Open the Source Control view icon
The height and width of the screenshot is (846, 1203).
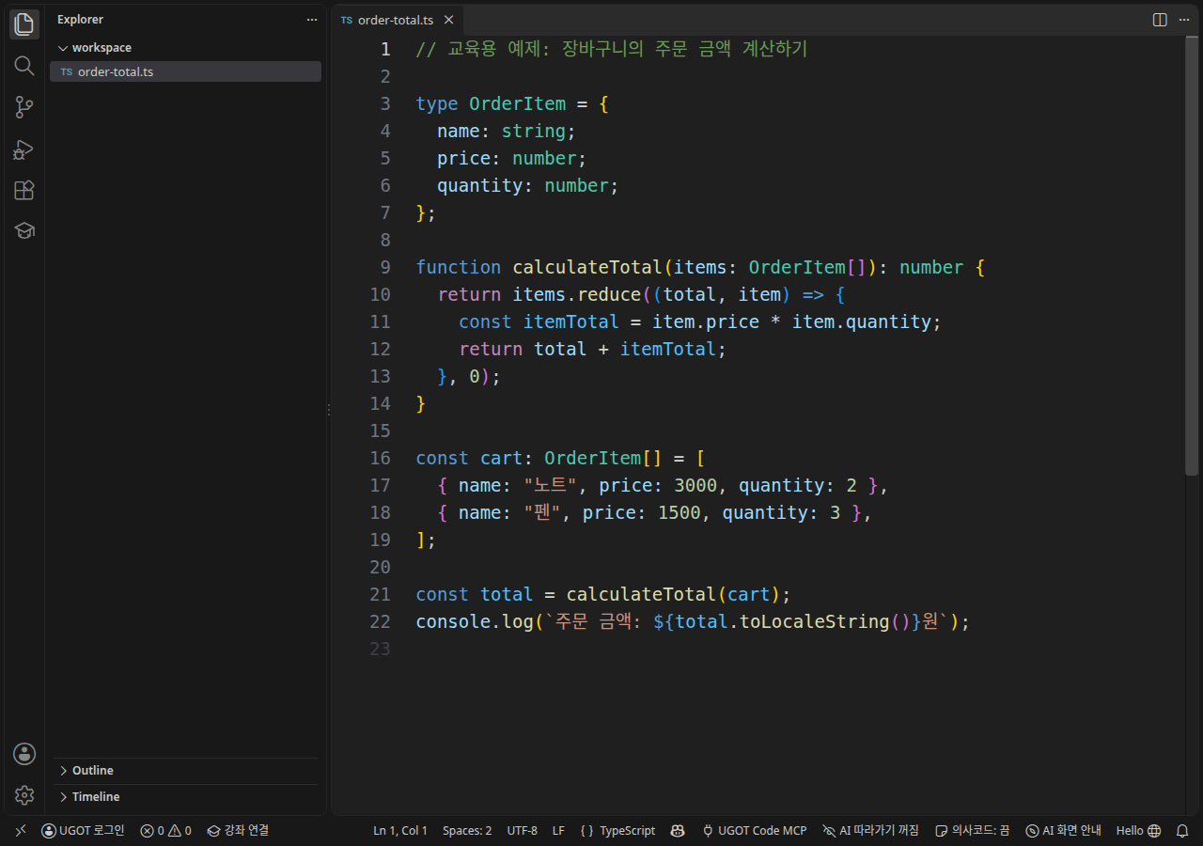(24, 107)
